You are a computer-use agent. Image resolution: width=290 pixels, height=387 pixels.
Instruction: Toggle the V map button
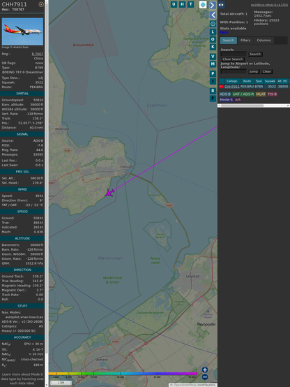point(213,57)
